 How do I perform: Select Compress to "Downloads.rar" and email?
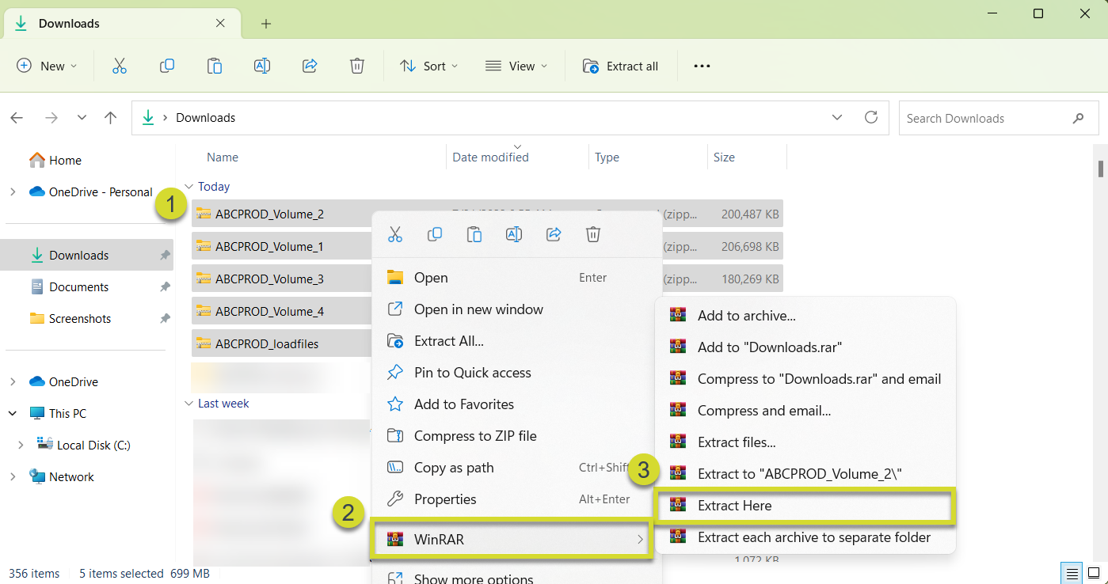[805, 379]
